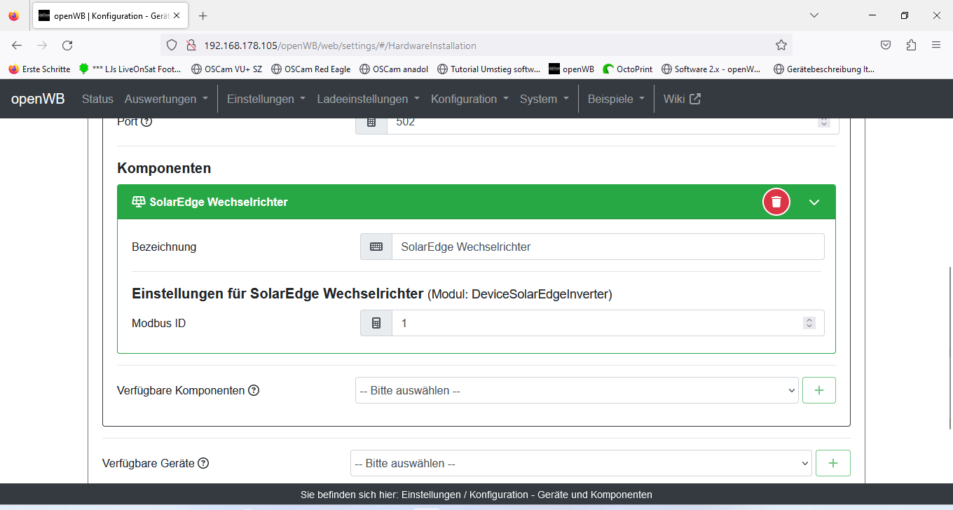
Task: Open the Erste Schritte bookmark
Action: [39, 69]
